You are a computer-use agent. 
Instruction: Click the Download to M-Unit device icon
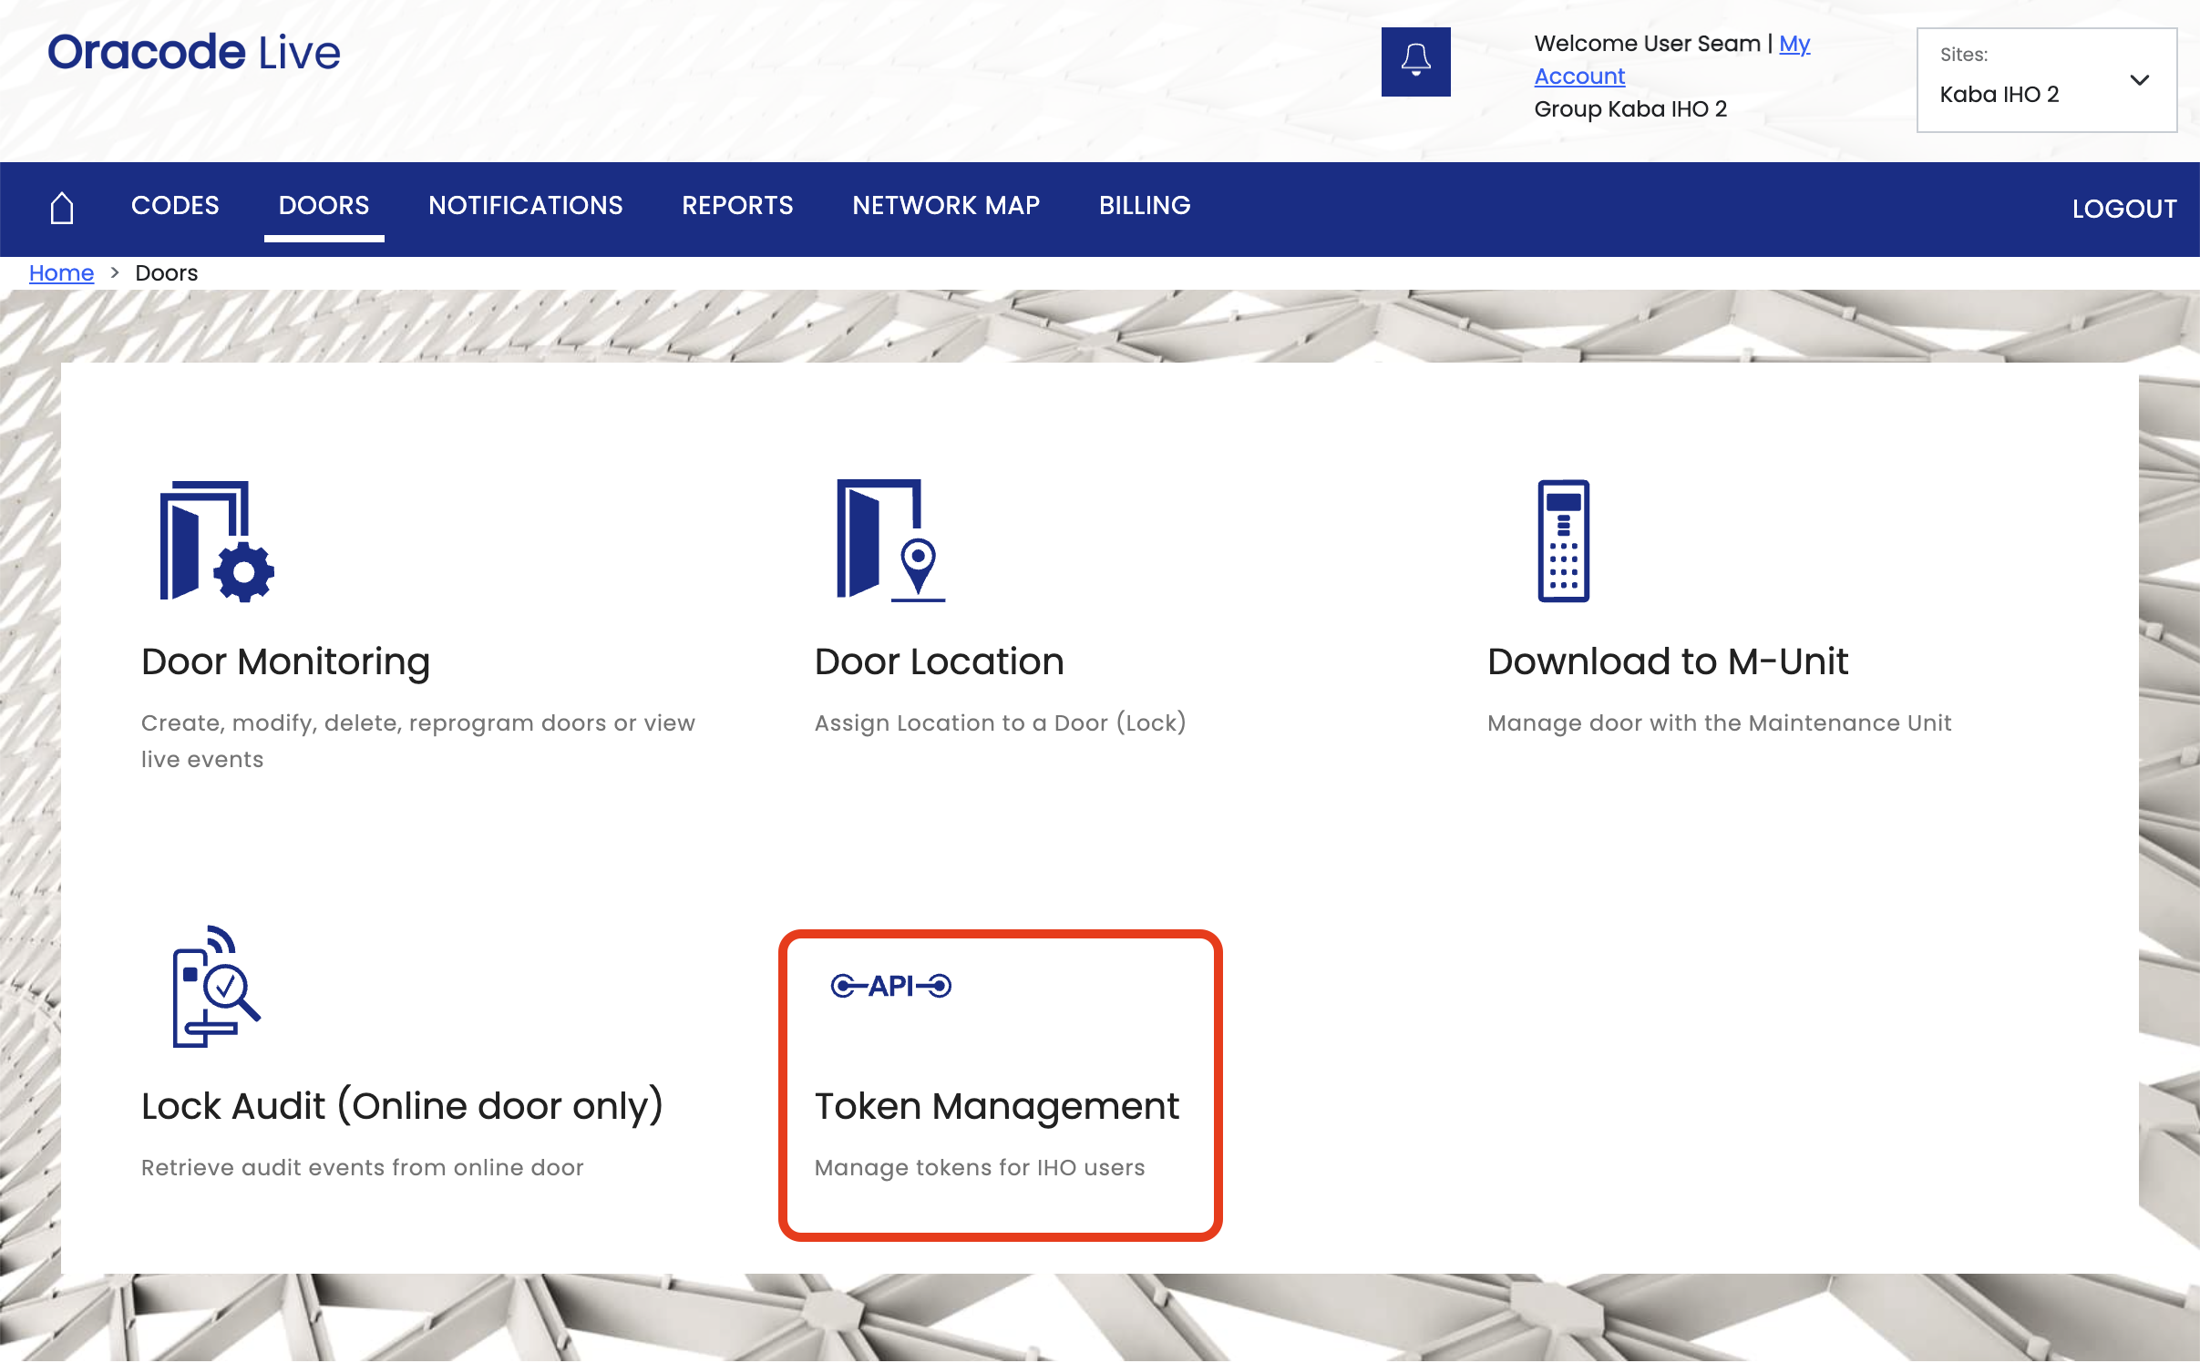1564,541
